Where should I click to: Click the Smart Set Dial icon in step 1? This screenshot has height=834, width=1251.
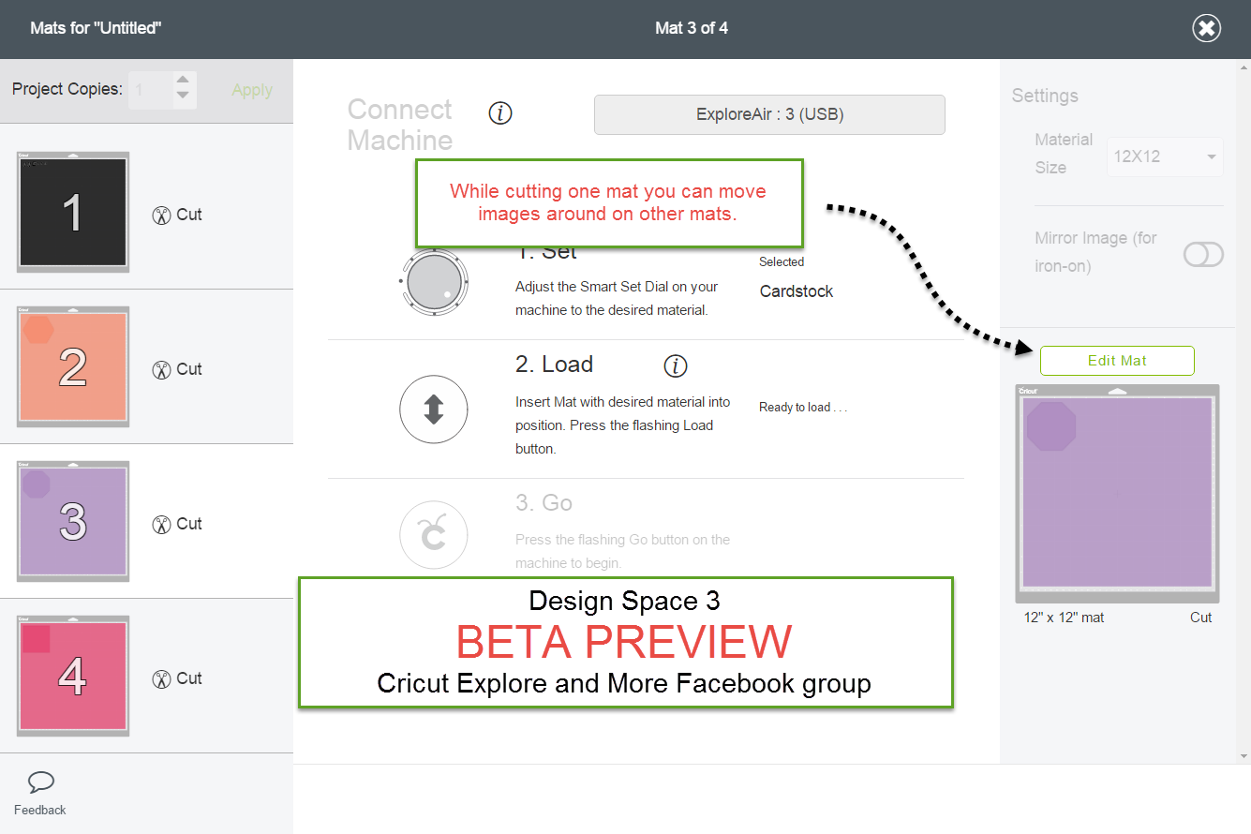click(x=434, y=282)
